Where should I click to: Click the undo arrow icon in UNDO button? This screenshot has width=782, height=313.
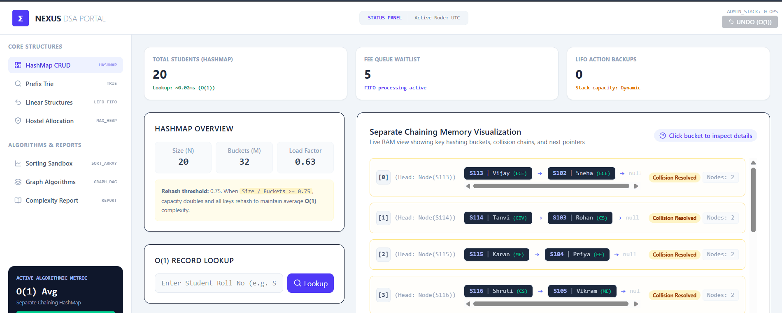pyautogui.click(x=731, y=22)
